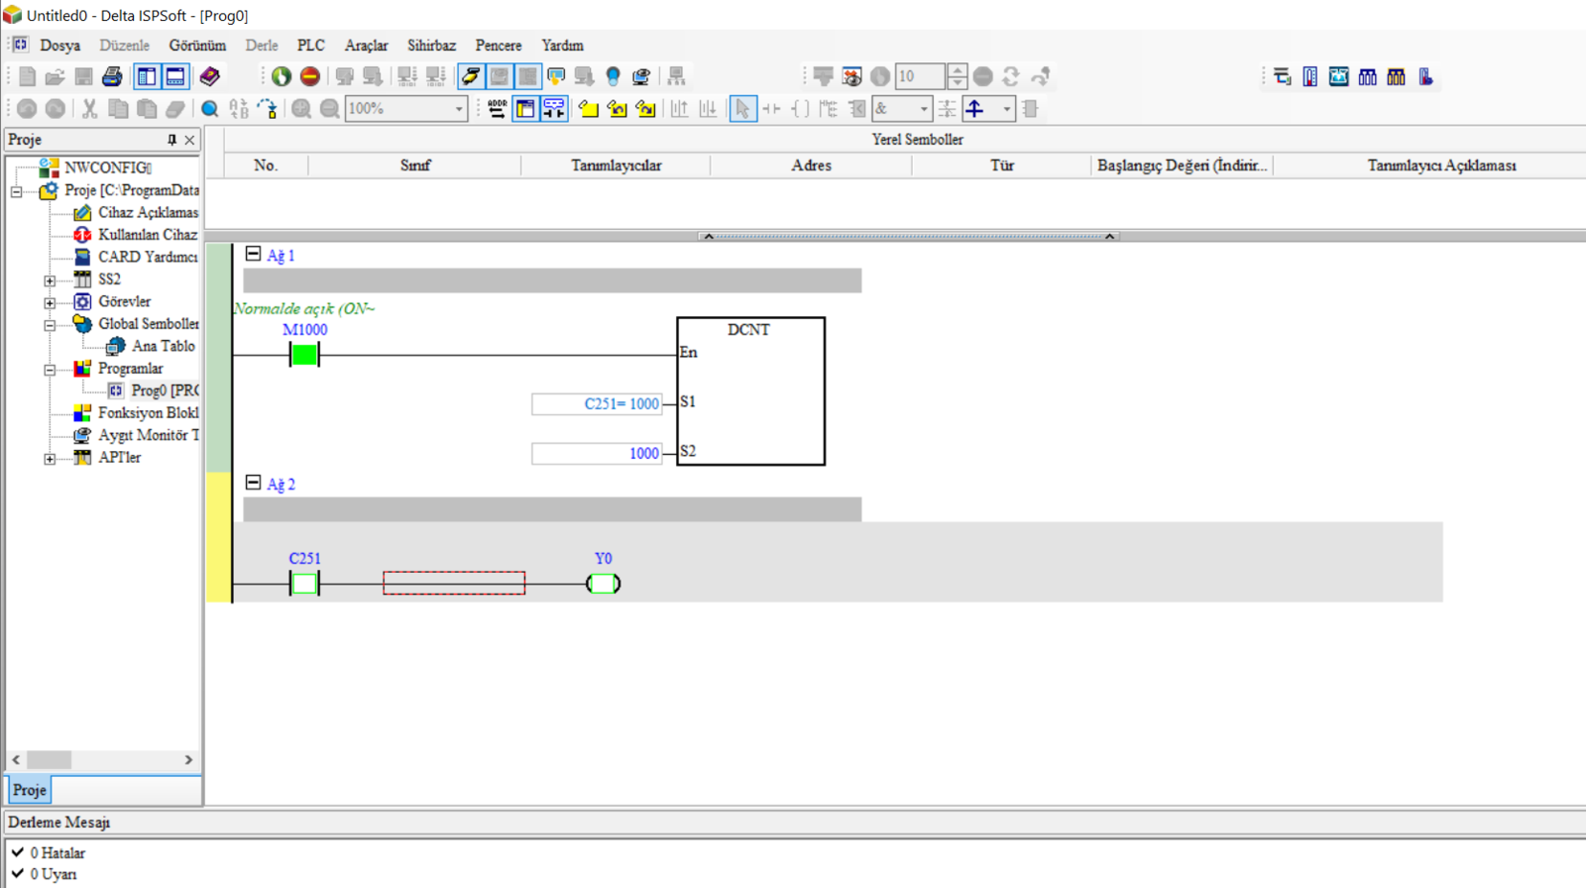Open the PLC menu
The height and width of the screenshot is (888, 1586).
(310, 46)
